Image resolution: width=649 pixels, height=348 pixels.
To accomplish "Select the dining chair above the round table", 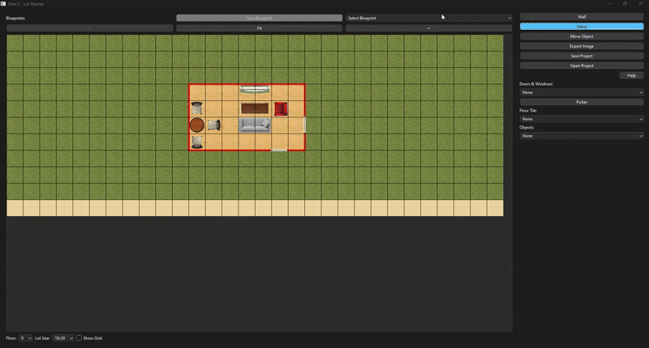I will (197, 108).
